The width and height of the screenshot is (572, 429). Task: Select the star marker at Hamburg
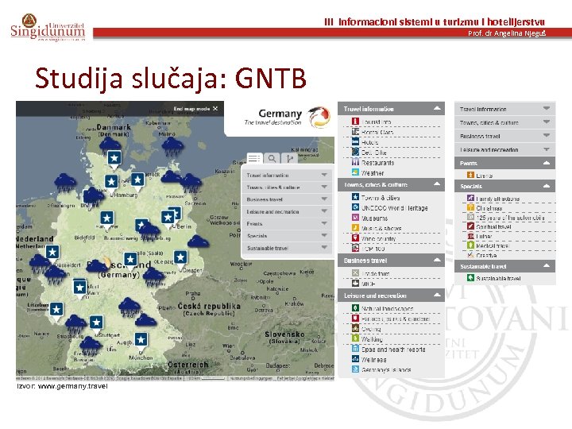click(111, 182)
